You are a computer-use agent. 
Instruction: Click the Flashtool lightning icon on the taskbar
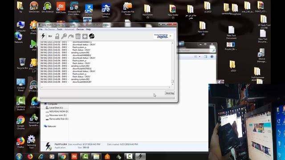pyautogui.click(x=140, y=156)
